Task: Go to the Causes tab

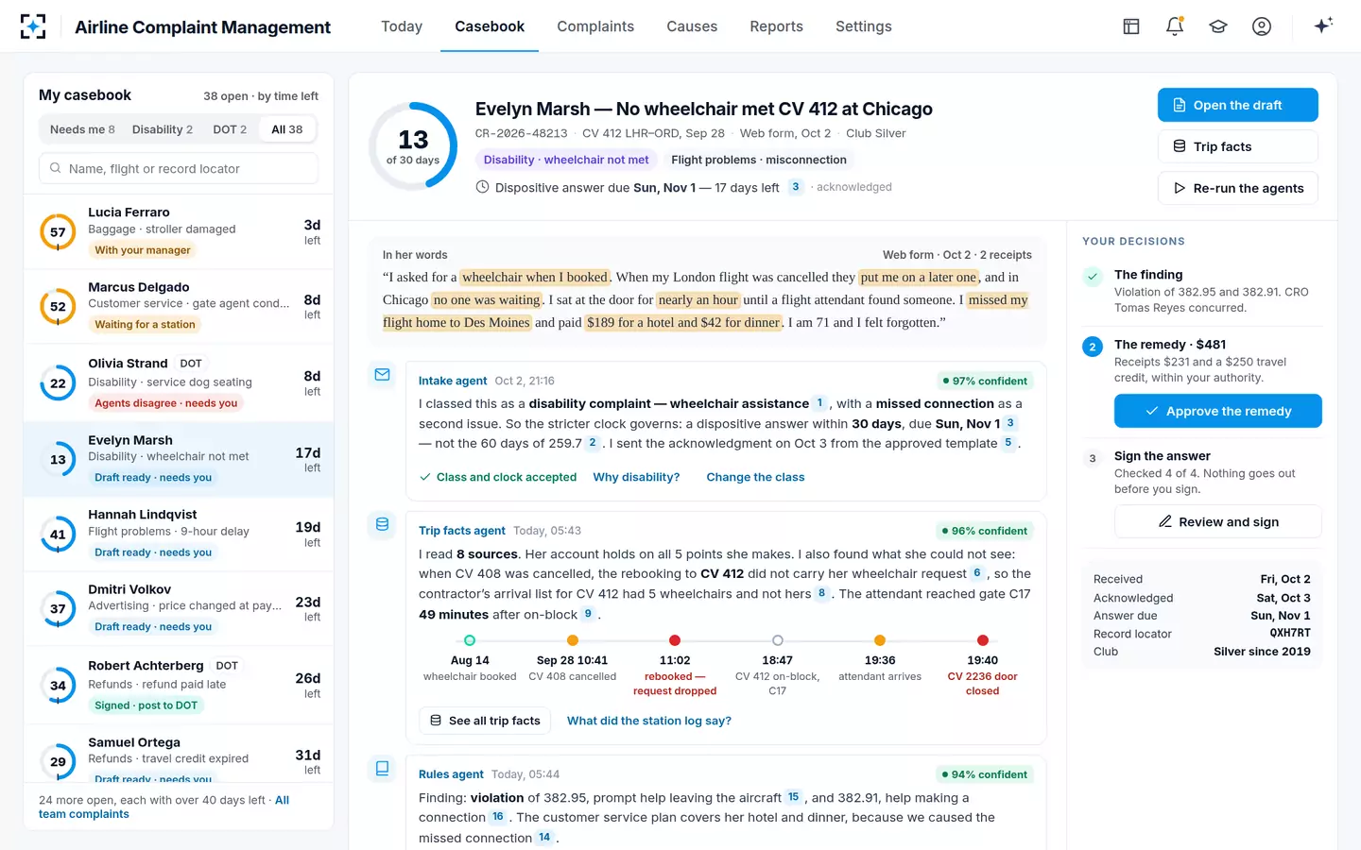Action: 692,26
